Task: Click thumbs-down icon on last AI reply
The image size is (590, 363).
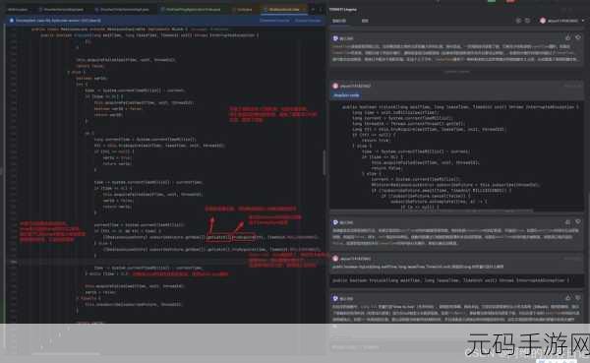Action: 578,298
